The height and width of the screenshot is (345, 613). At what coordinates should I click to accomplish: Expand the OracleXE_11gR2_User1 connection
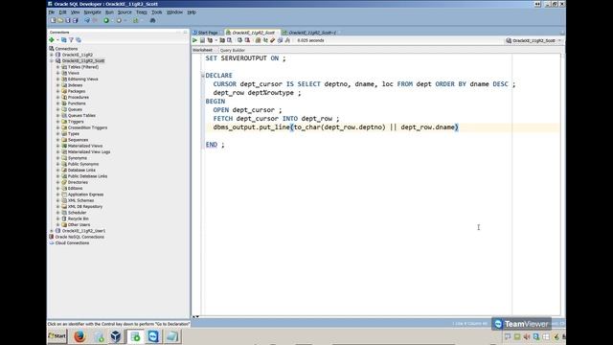(52, 231)
